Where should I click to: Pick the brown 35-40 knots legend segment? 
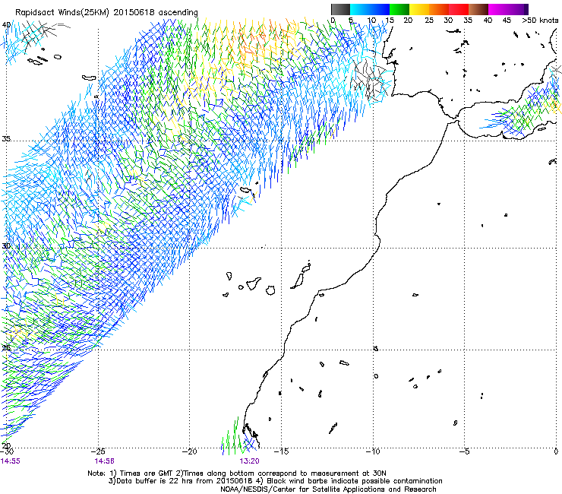[x=478, y=9]
